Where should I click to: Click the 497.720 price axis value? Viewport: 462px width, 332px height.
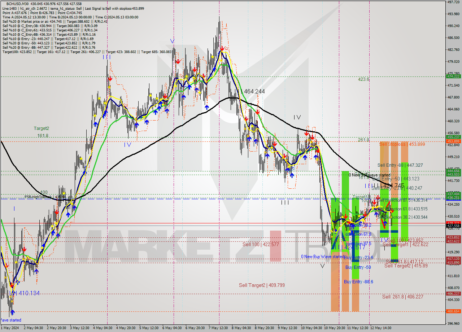tap(453, 2)
